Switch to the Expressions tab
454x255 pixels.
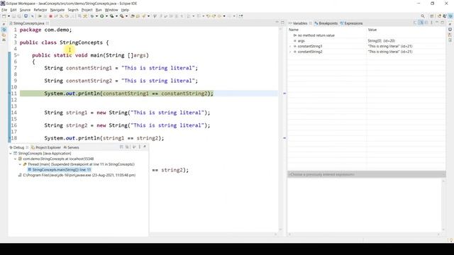351,23
